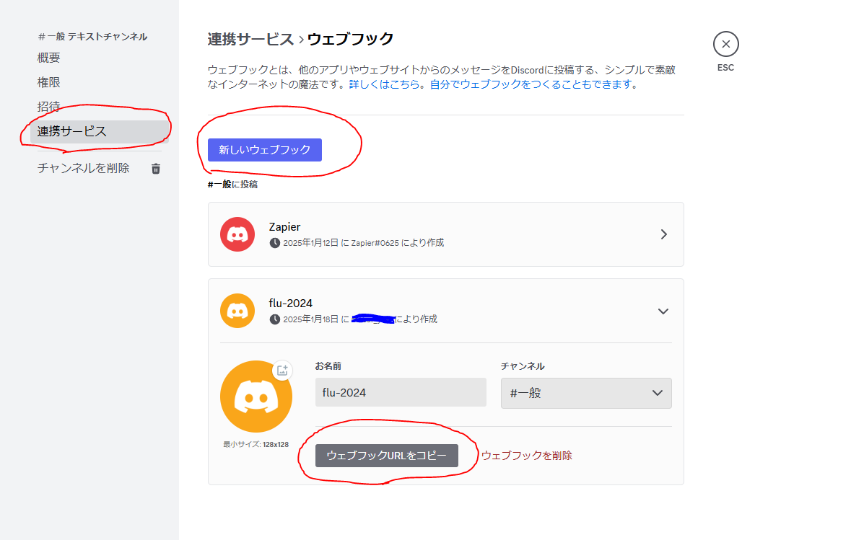Click チャンネルを削除 in the sidebar
Viewport: 851px width, 540px height.
click(84, 168)
